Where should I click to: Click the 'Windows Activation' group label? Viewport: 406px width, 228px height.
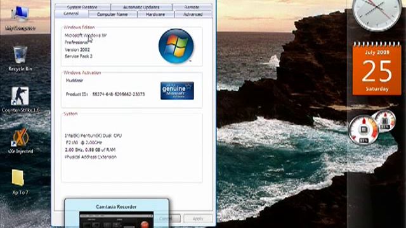pos(82,73)
